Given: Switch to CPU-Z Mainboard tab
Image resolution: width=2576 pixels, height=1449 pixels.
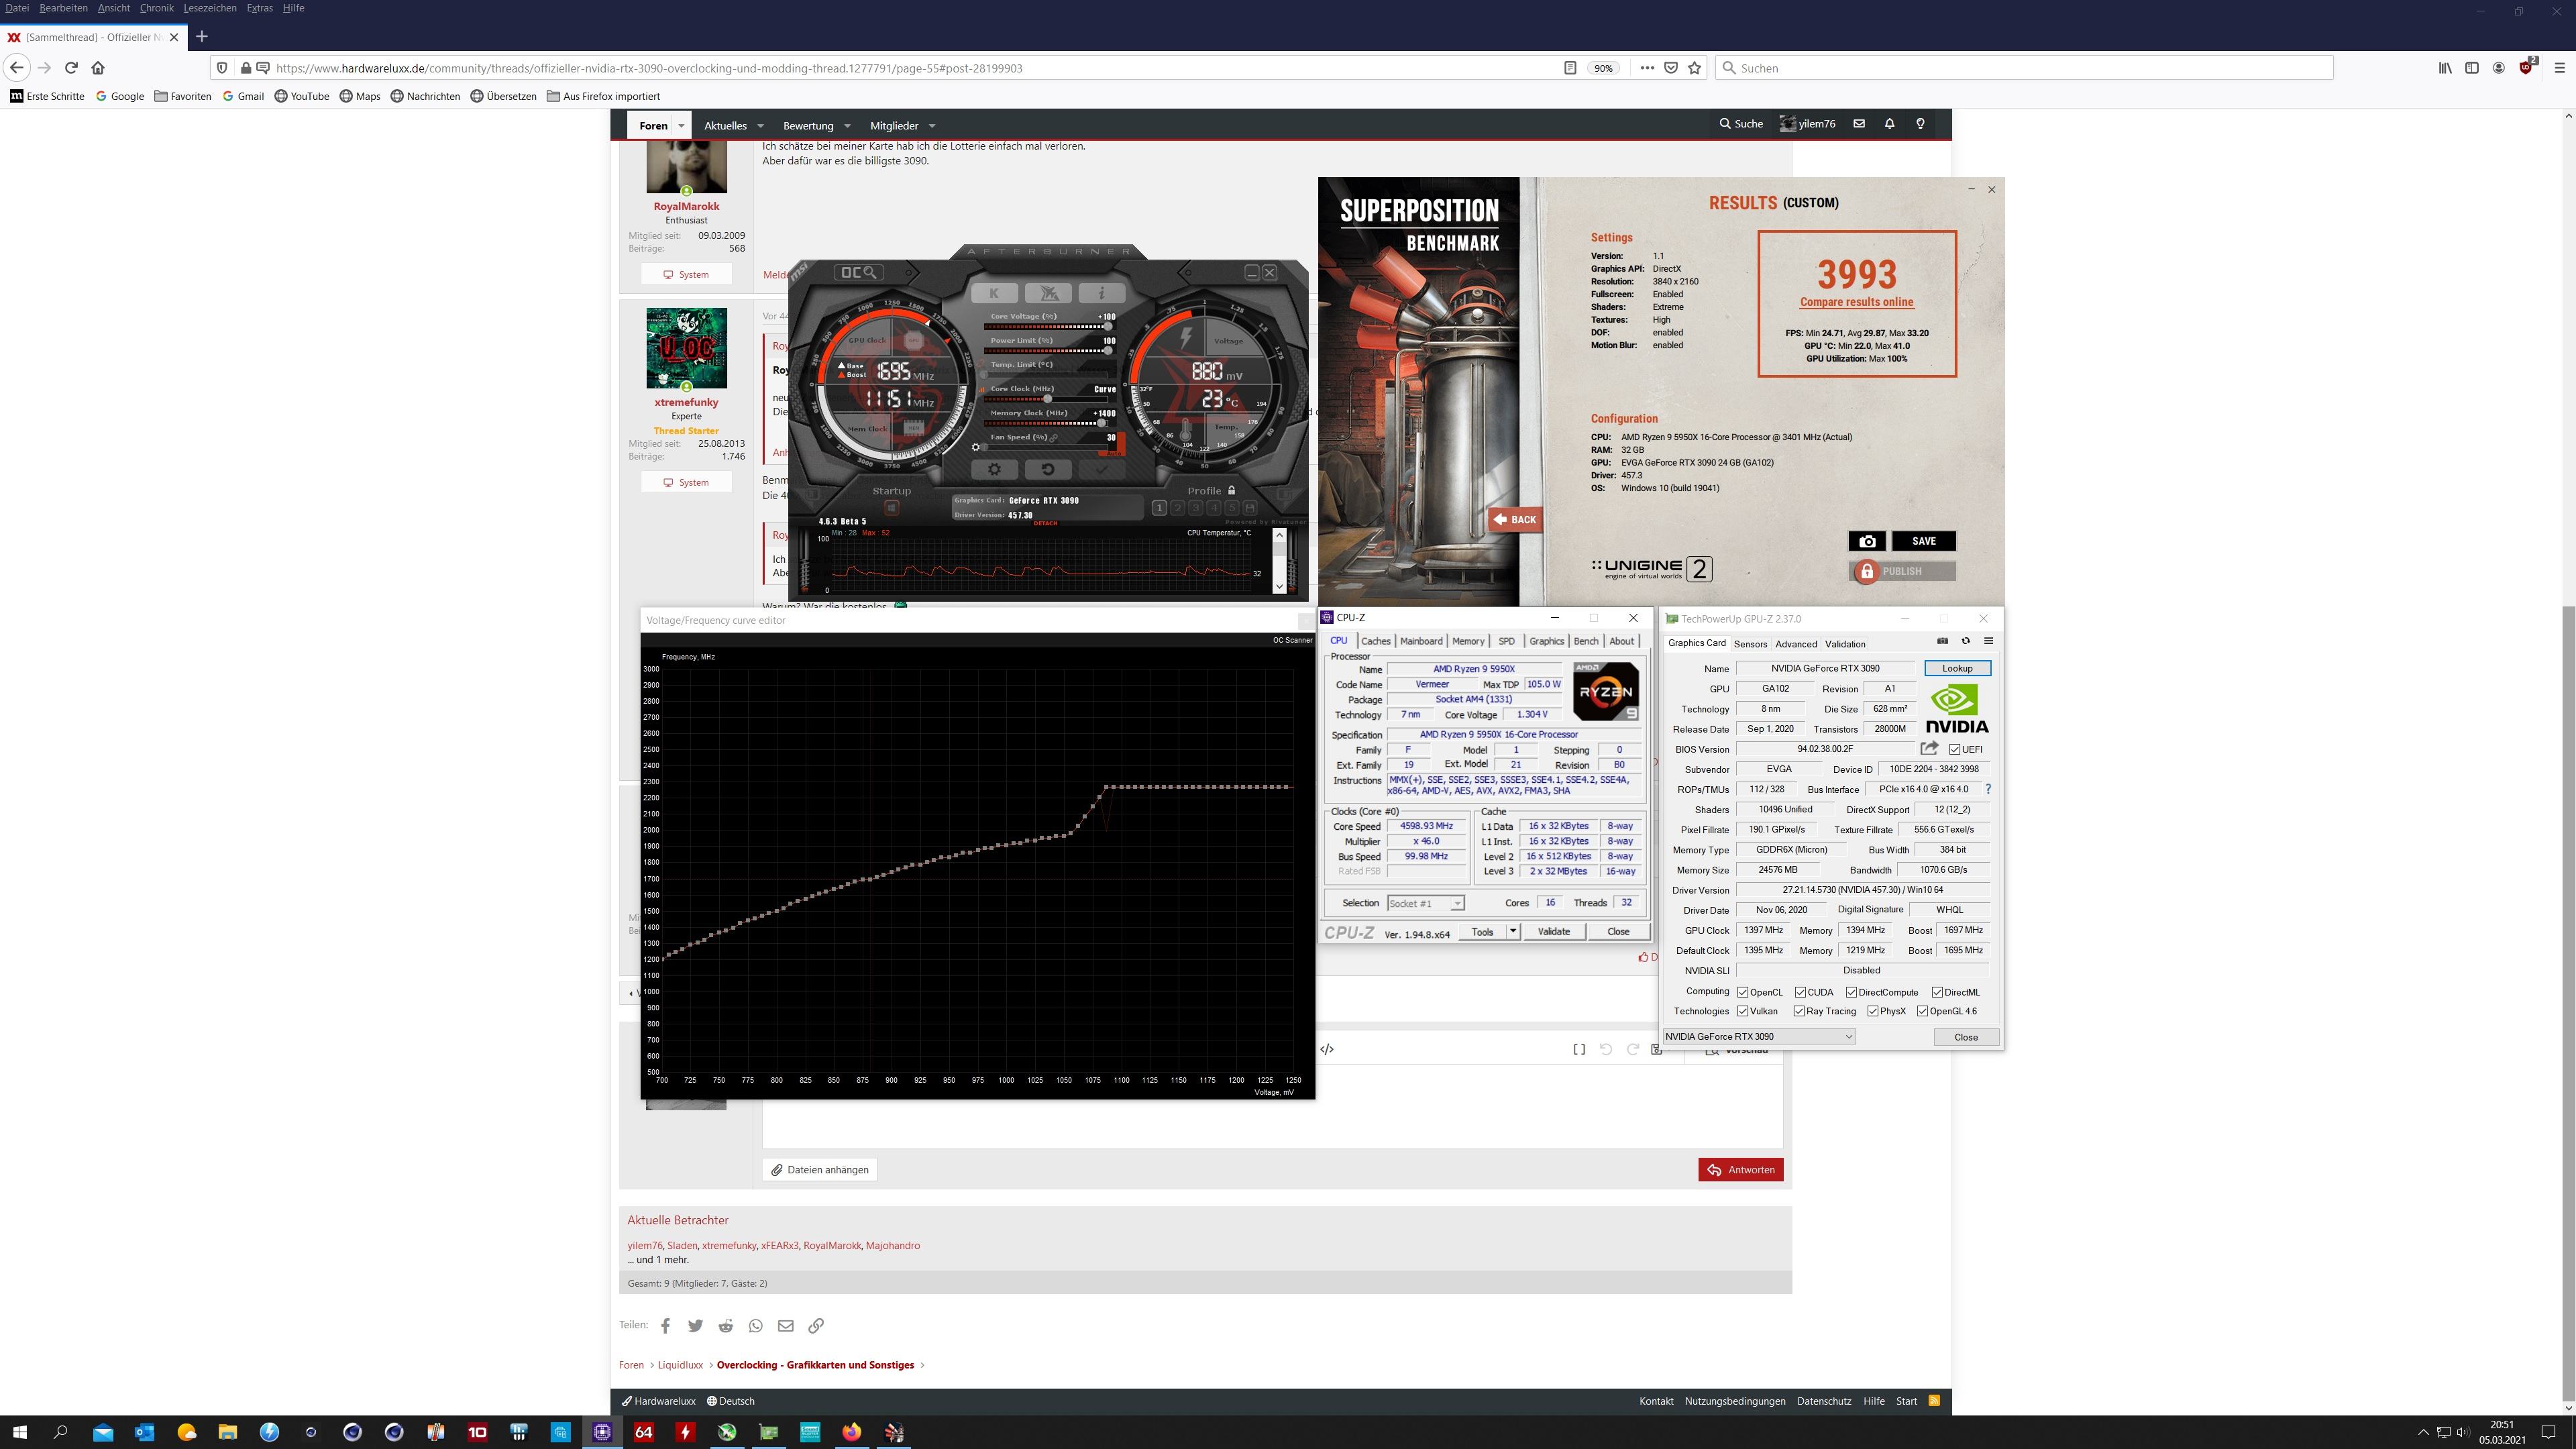Looking at the screenshot, I should coord(1421,641).
